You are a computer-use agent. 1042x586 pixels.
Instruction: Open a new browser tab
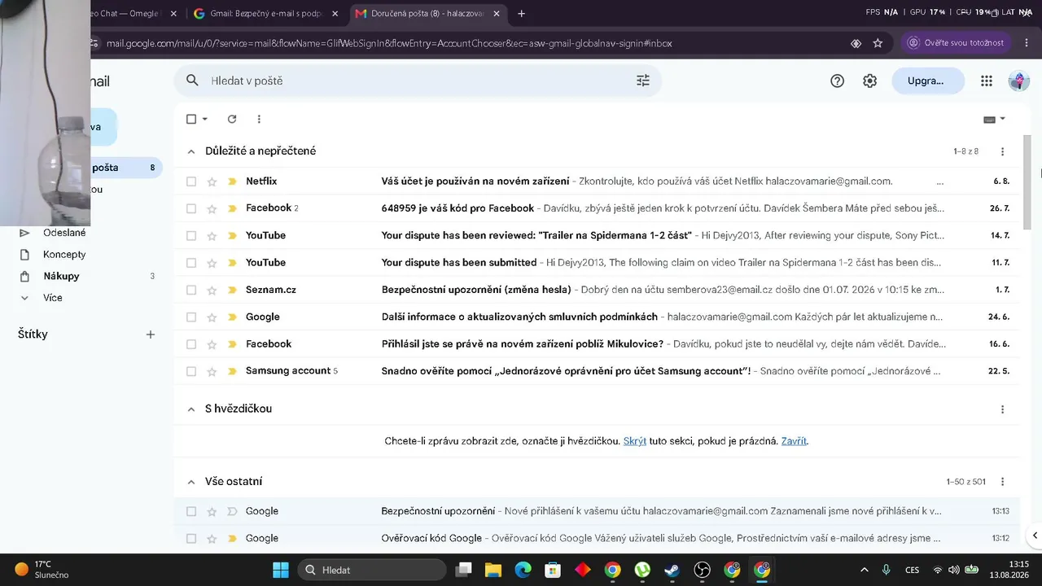pyautogui.click(x=521, y=14)
